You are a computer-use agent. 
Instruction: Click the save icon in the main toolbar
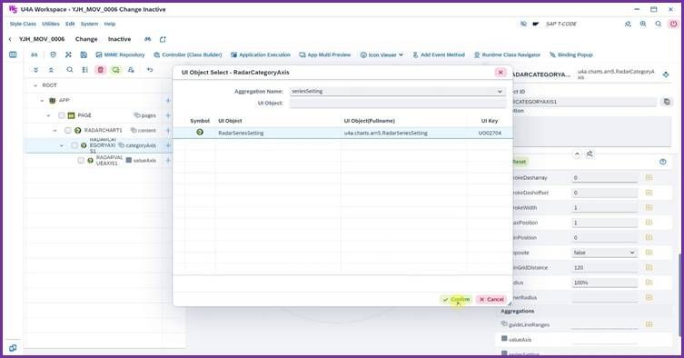coord(84,55)
